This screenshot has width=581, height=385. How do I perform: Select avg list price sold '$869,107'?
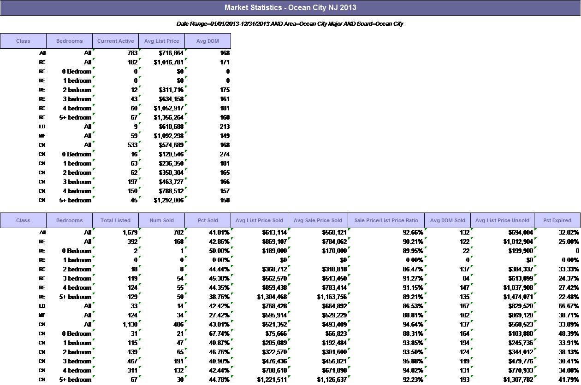274,241
